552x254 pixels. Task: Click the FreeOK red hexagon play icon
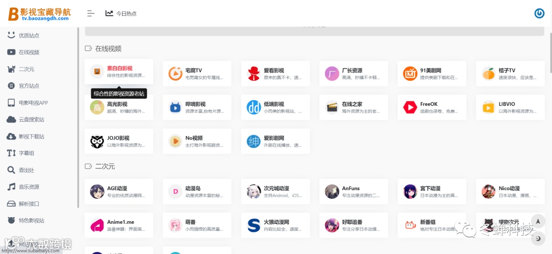click(410, 107)
